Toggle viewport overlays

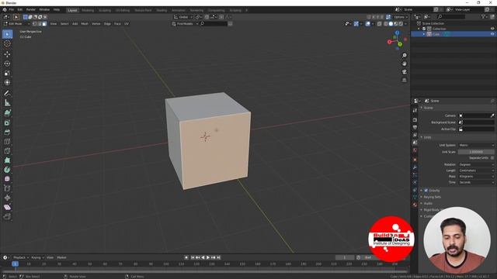pyautogui.click(x=367, y=24)
